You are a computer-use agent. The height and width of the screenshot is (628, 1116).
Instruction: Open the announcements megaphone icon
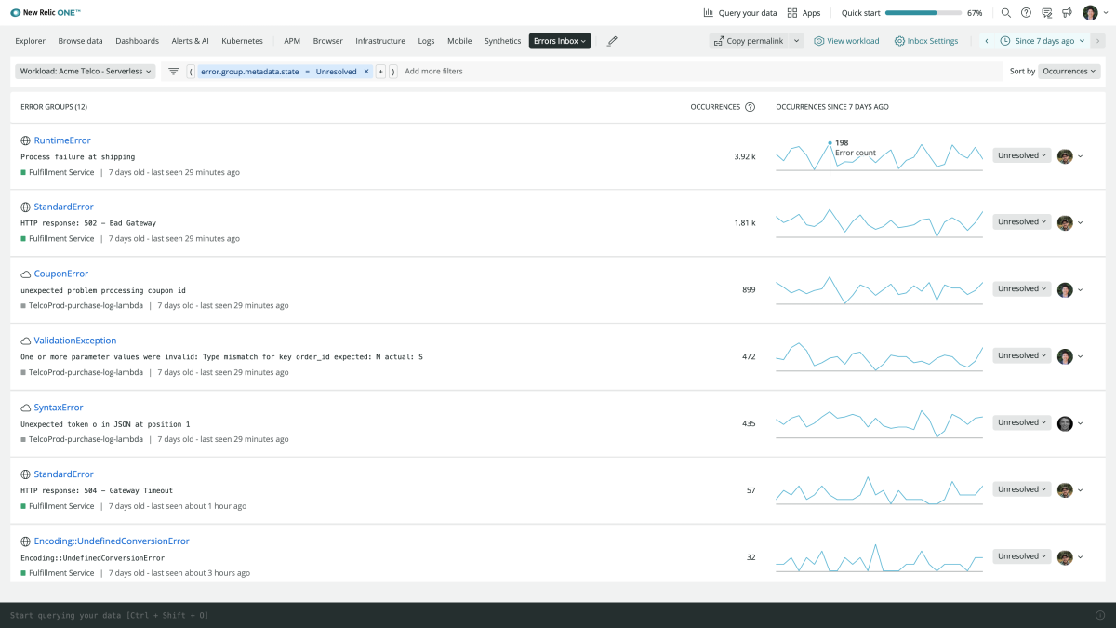click(x=1066, y=13)
